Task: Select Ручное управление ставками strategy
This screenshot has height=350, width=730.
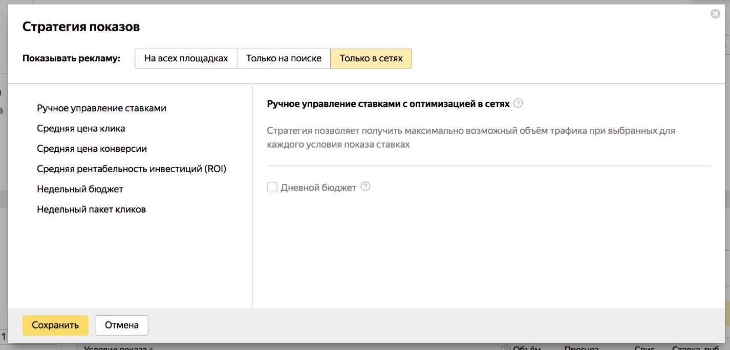Action: tap(101, 108)
